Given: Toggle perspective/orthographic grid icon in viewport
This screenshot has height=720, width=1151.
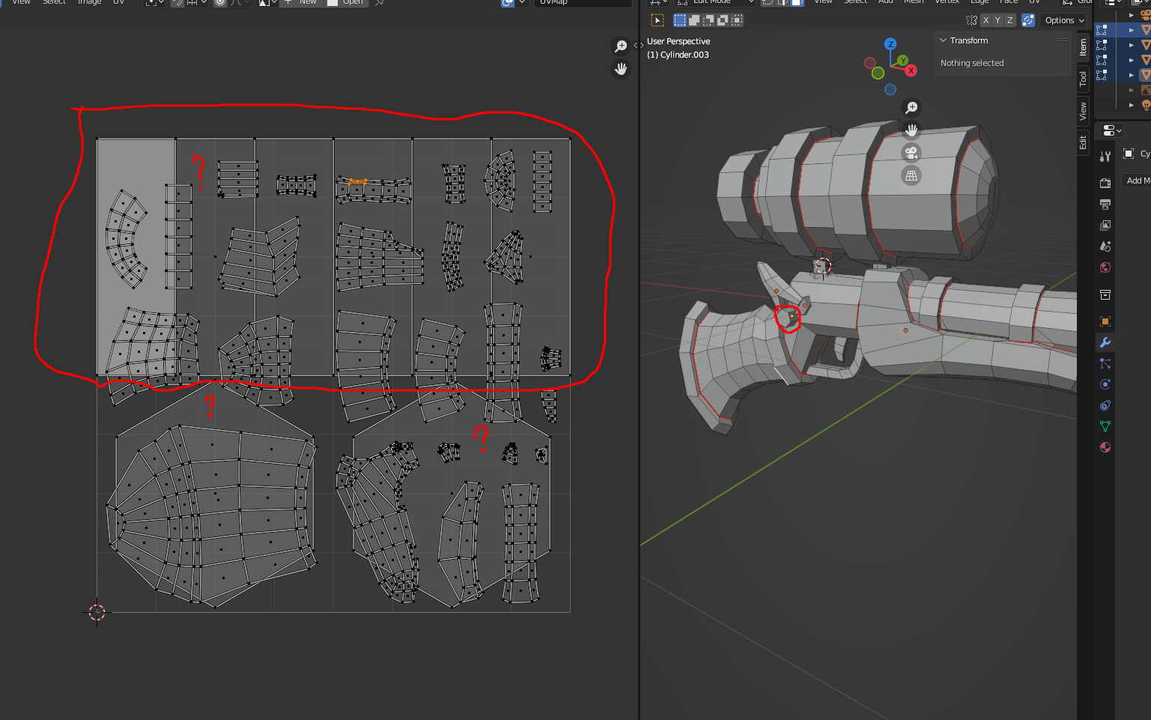Looking at the screenshot, I should (911, 176).
